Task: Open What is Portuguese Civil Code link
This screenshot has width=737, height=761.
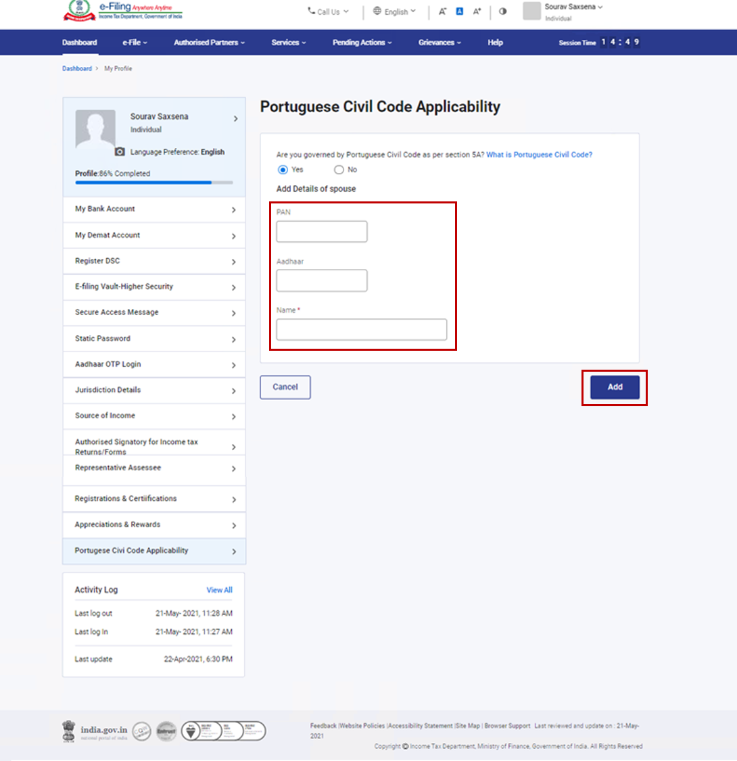Action: [x=539, y=155]
